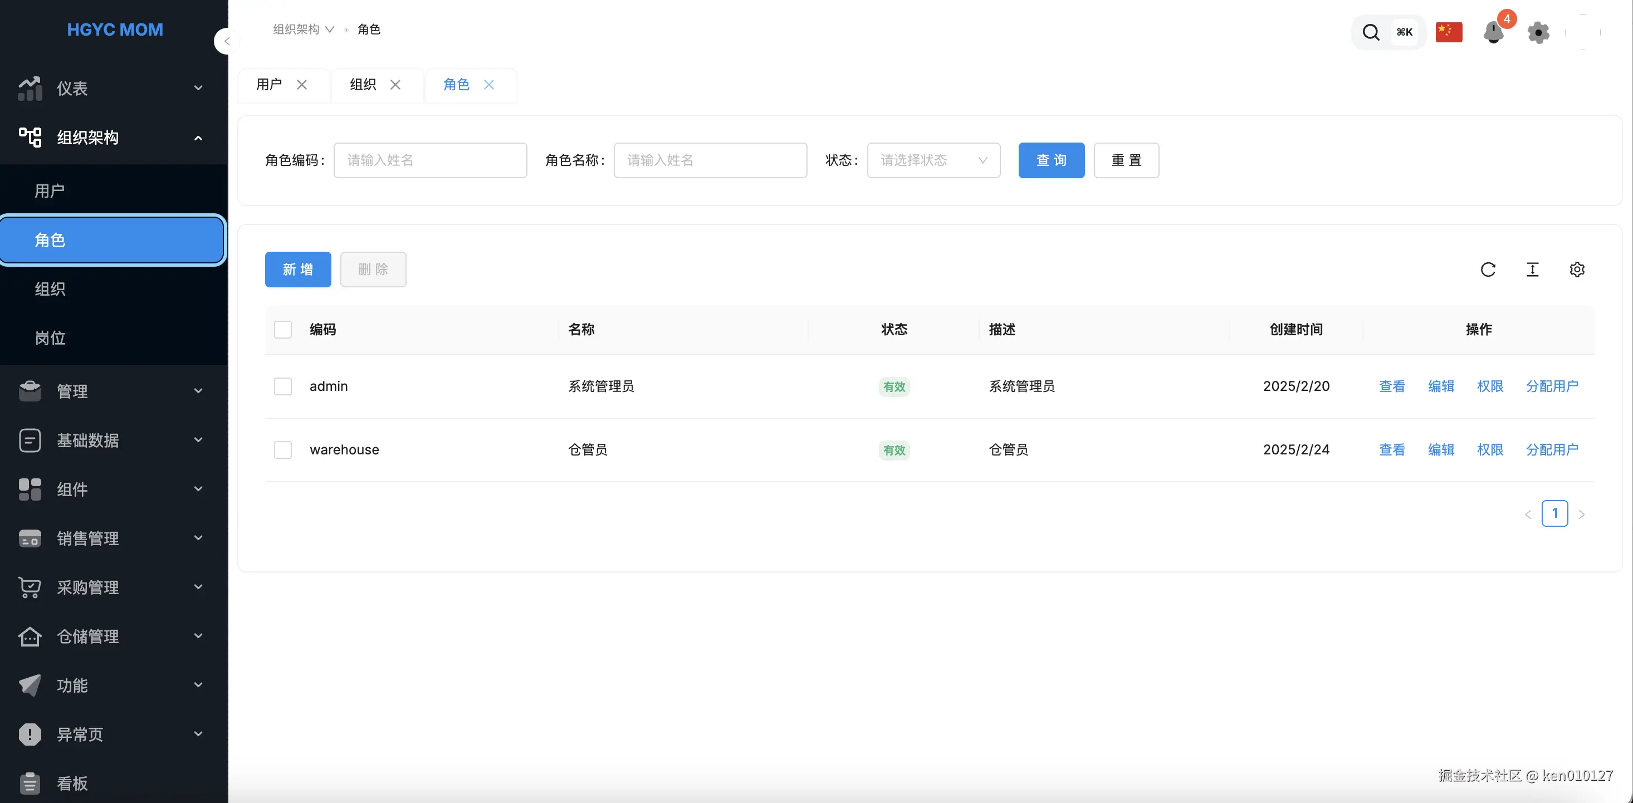The height and width of the screenshot is (803, 1633).
Task: Open the table density icon
Action: click(x=1532, y=270)
